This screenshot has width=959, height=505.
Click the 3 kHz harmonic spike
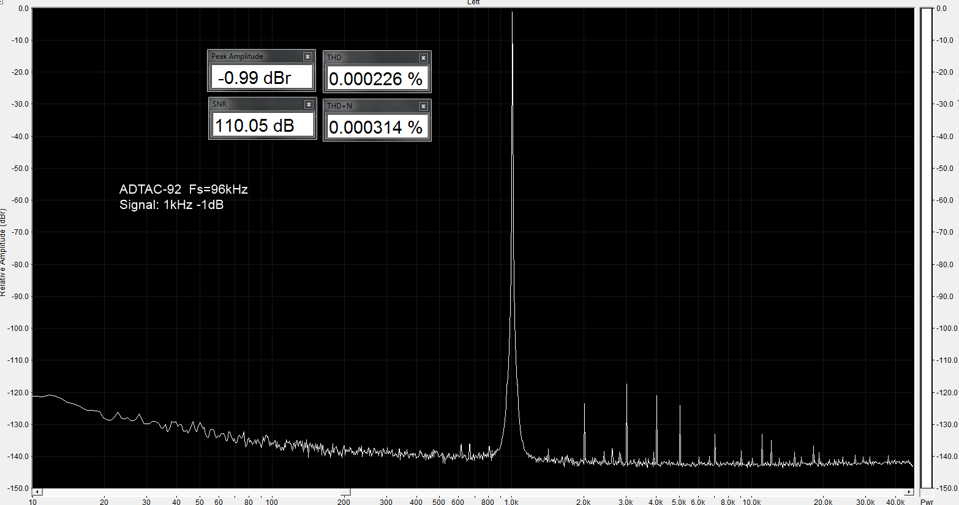pos(626,386)
